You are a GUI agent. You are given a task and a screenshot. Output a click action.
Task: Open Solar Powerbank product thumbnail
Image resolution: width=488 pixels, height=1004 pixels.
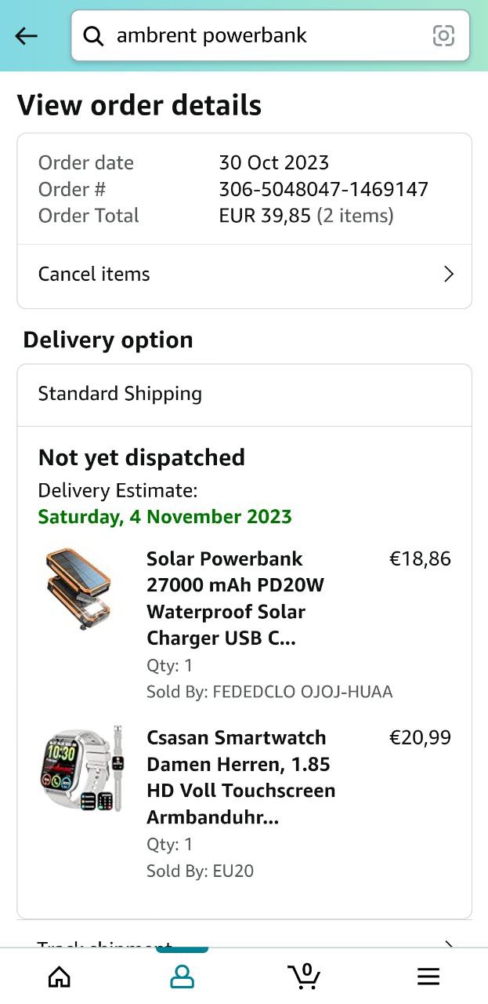(x=78, y=590)
